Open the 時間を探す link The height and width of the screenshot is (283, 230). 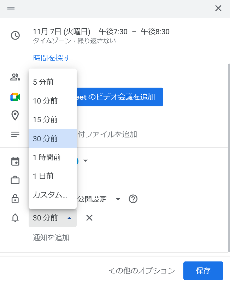coord(52,58)
